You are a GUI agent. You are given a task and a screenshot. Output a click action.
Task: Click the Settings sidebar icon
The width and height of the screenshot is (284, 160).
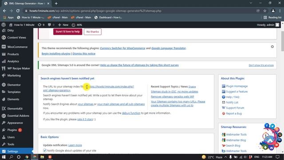(4, 151)
